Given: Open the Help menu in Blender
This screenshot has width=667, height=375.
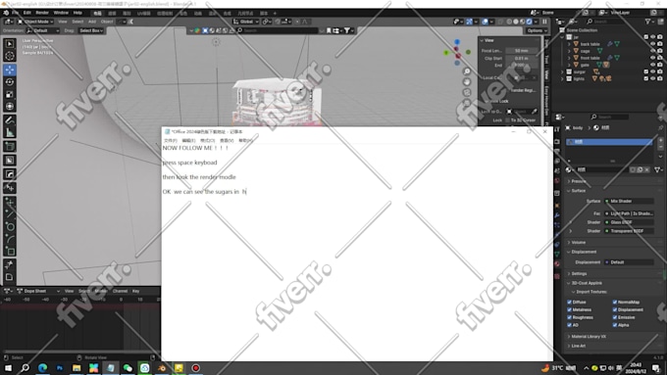Looking at the screenshot, I should pyautogui.click(x=77, y=13).
